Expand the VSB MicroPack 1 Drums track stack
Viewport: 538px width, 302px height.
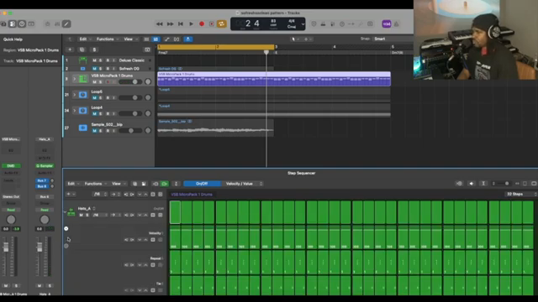coord(75,79)
